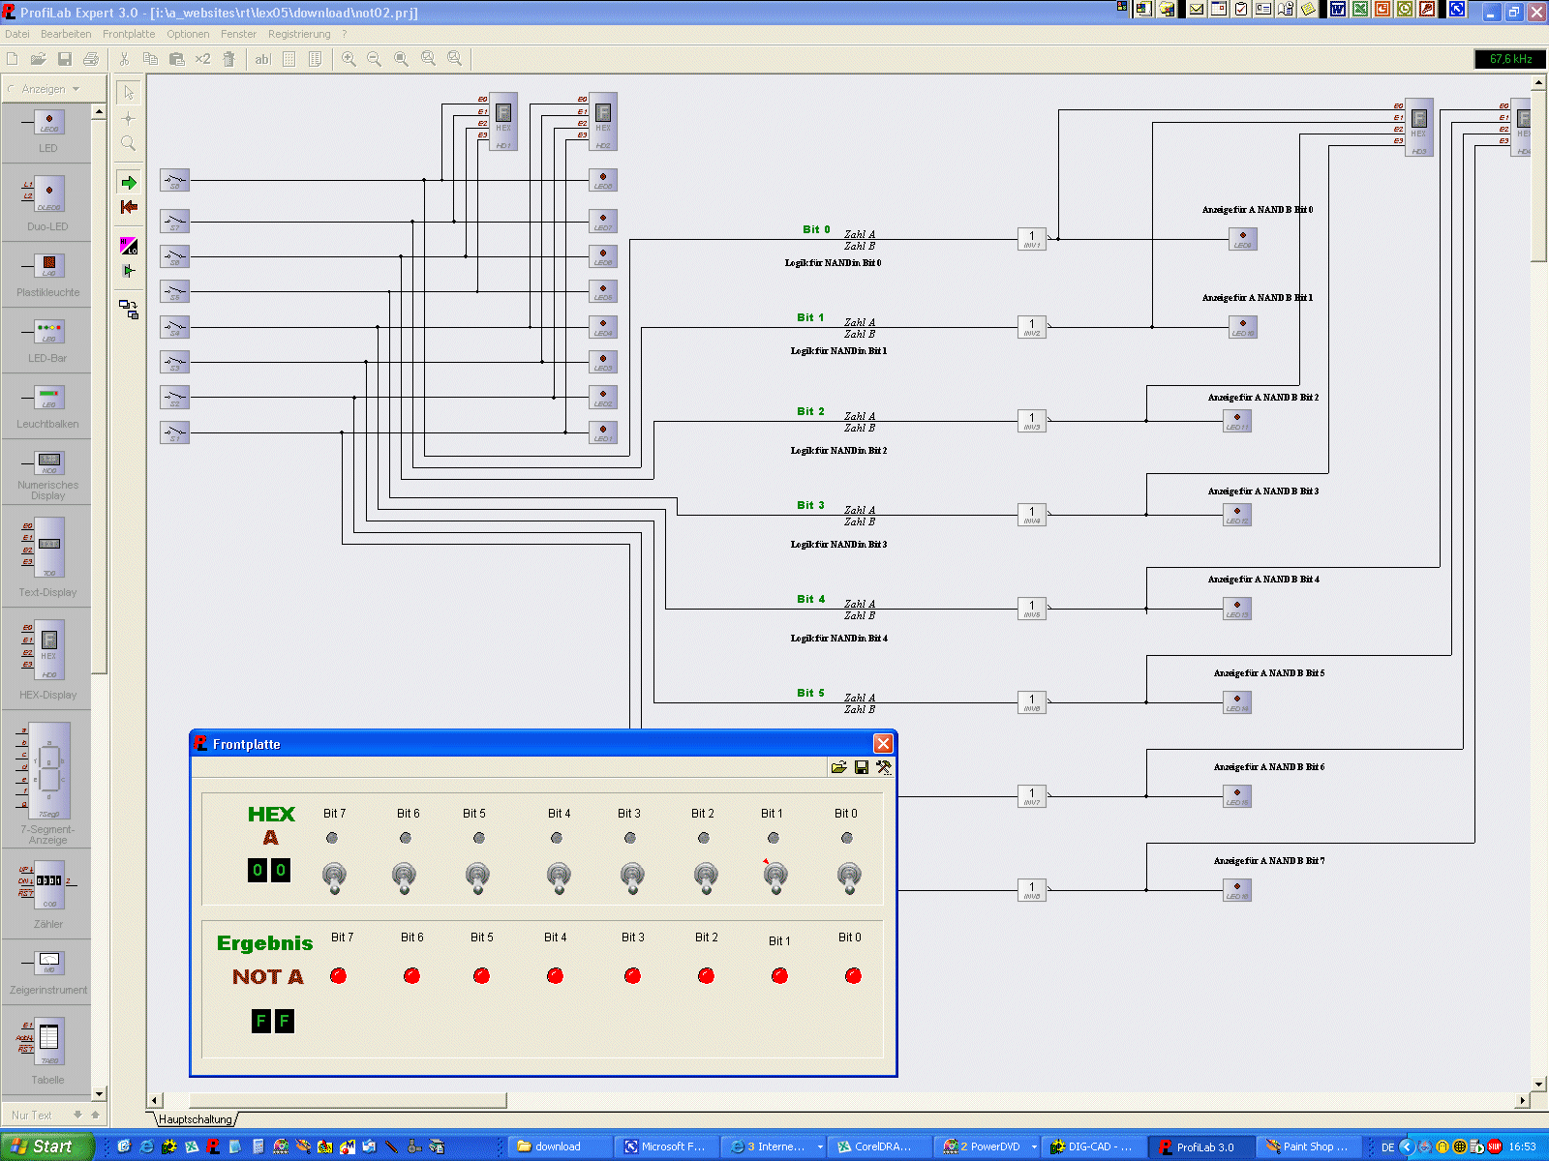Flip the Bit 0 toggle switch
Viewport: 1549px width, 1161px height.
(849, 877)
